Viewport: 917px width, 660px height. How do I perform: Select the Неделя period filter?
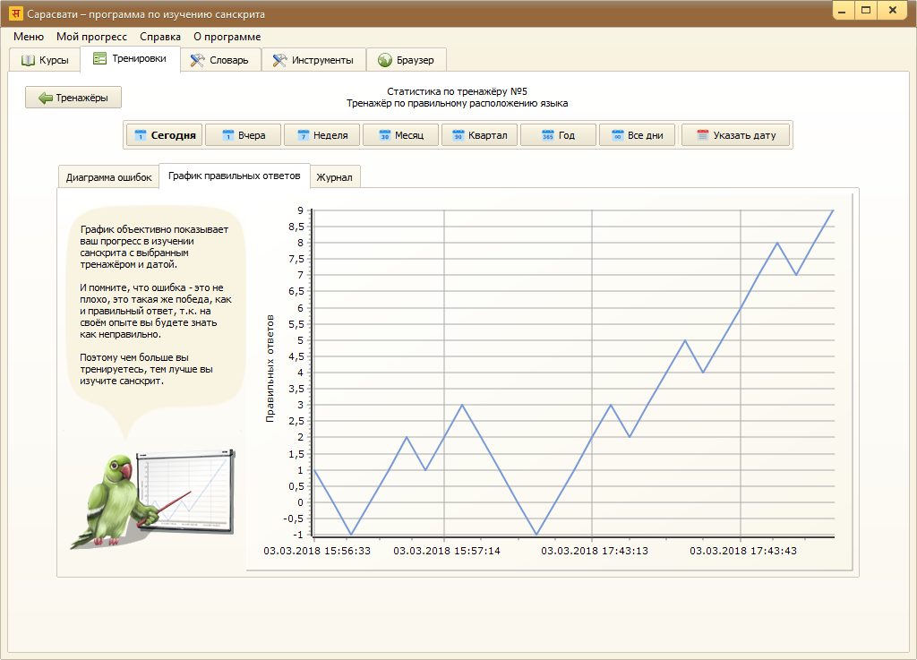[321, 135]
